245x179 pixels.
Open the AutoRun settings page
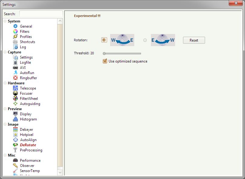[27, 73]
